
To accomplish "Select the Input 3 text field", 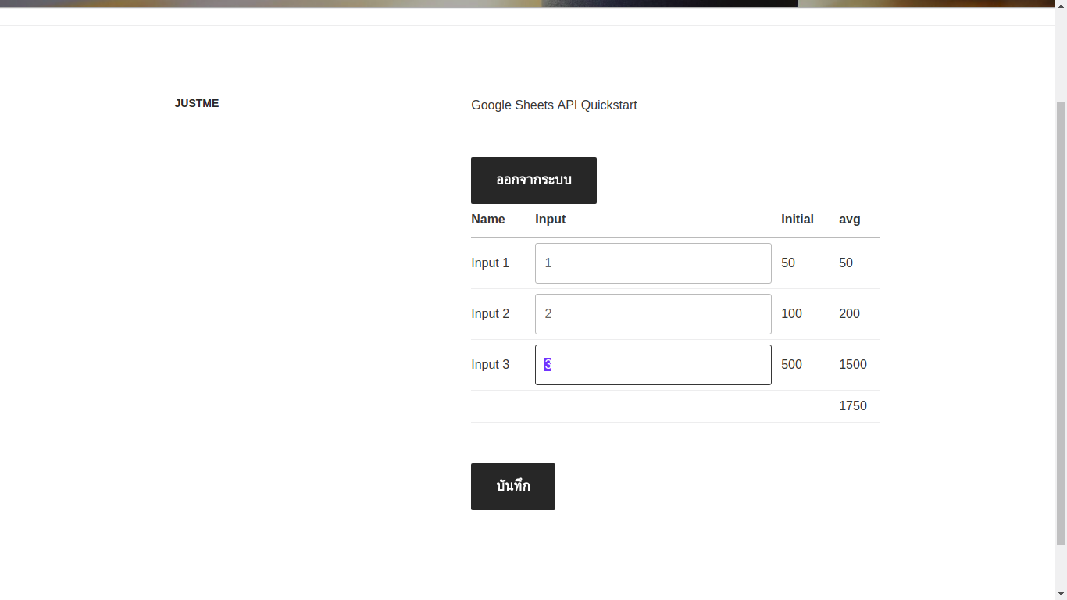I will pos(653,365).
